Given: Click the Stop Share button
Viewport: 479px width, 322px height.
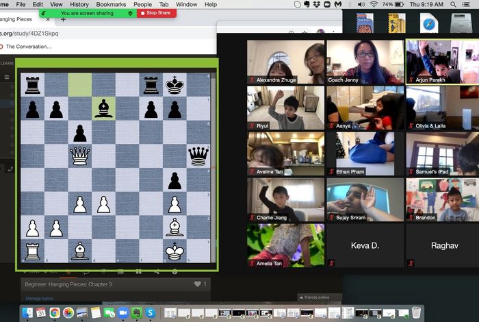Looking at the screenshot, I should [156, 13].
